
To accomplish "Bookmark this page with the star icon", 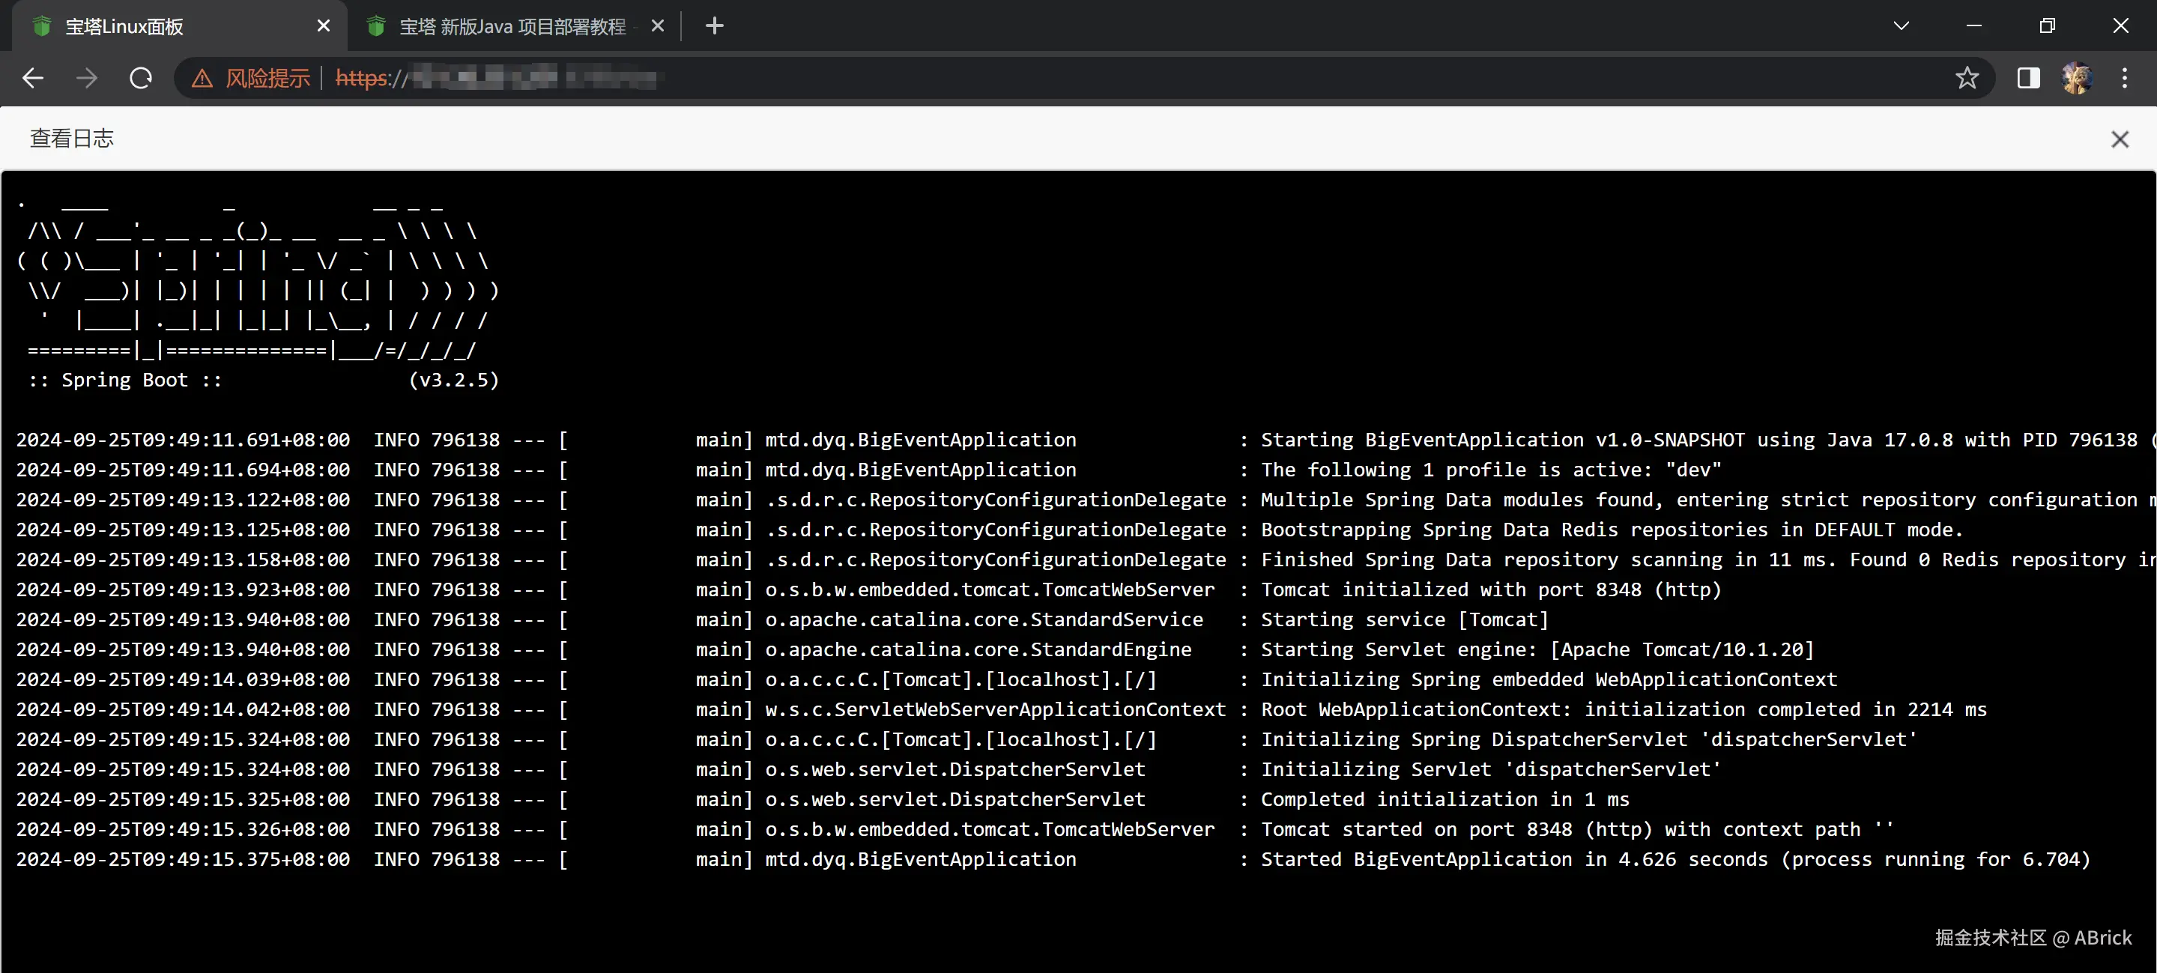I will pyautogui.click(x=1966, y=78).
